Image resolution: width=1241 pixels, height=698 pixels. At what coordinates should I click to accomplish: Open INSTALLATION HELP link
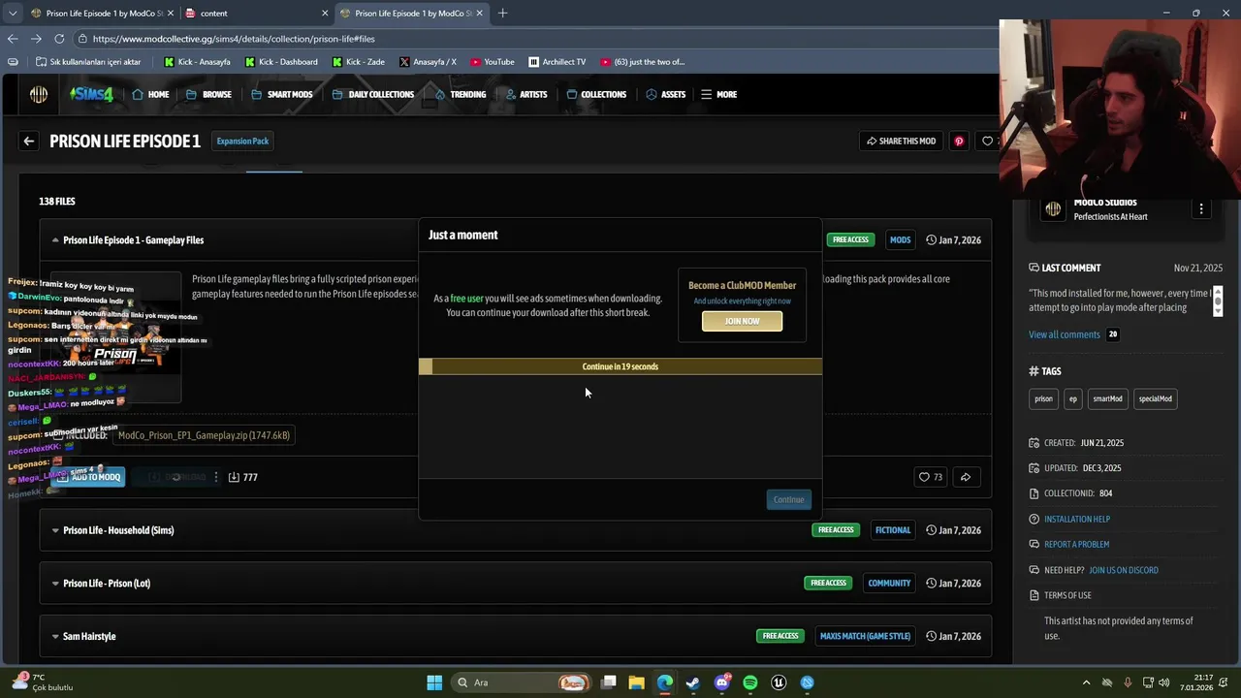coord(1077,519)
